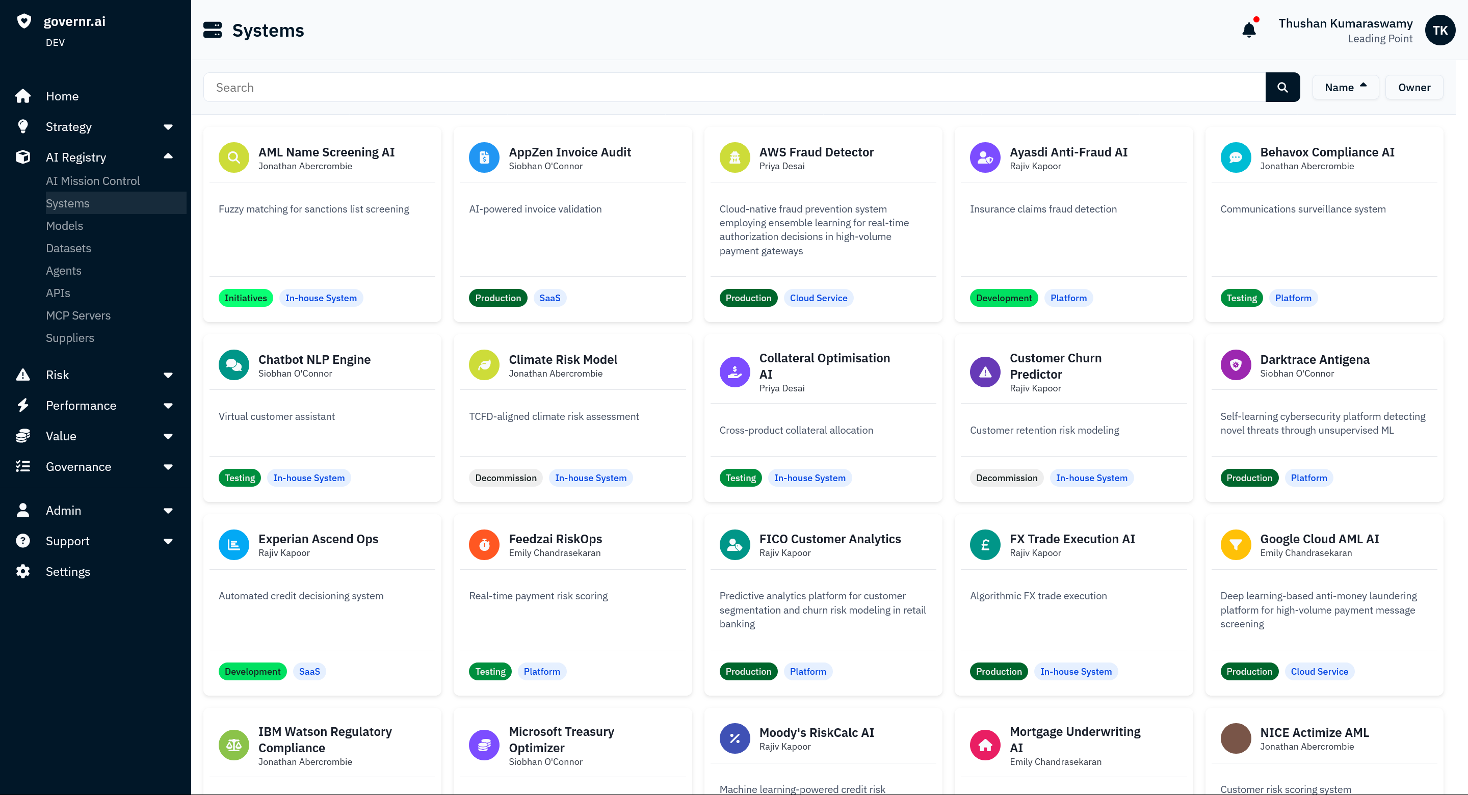Click the Governance checklist icon in sidebar
Image resolution: width=1468 pixels, height=795 pixels.
[23, 466]
